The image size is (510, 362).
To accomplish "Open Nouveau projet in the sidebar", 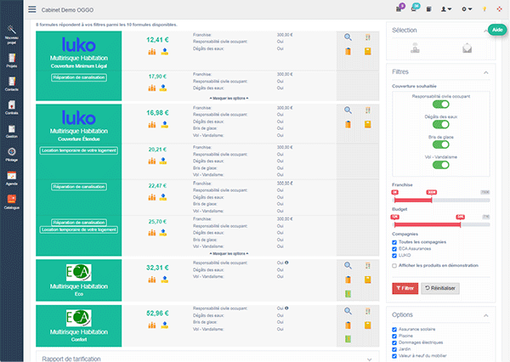I will click(11, 32).
